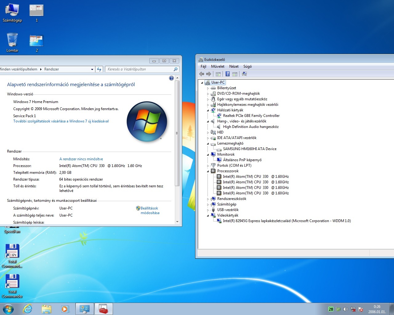This screenshot has width=394, height=315.
Task: Expand the USB-vezérlők category
Action: 208,210
